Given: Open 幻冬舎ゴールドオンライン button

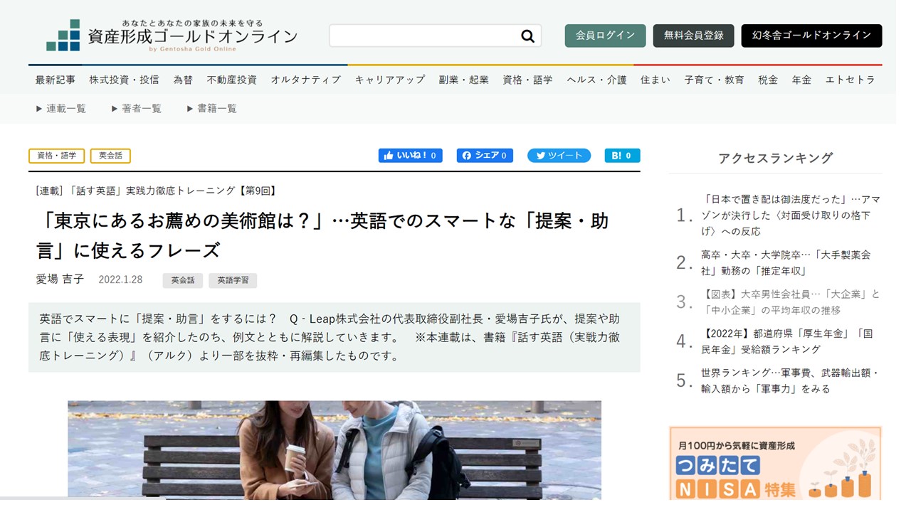Looking at the screenshot, I should pyautogui.click(x=811, y=36).
